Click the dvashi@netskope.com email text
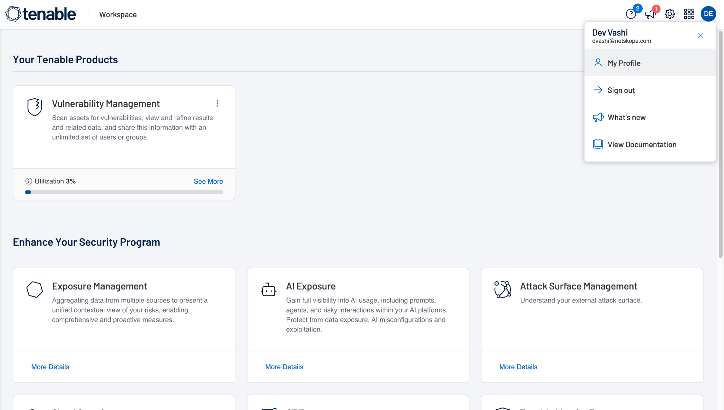 (621, 41)
